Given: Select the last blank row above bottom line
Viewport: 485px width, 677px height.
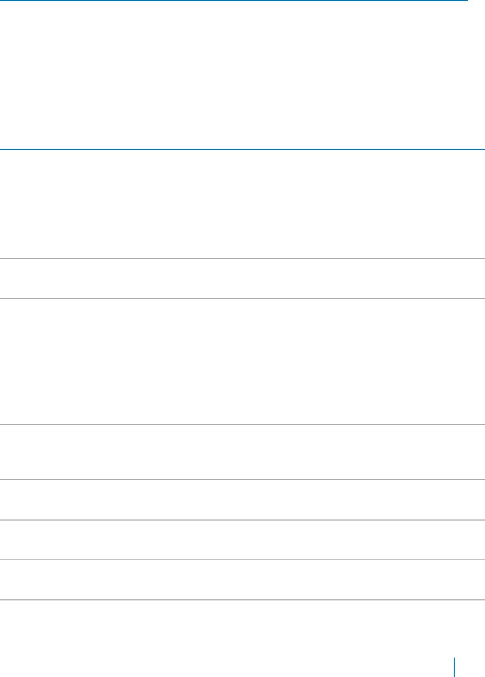Looking at the screenshot, I should (242, 579).
